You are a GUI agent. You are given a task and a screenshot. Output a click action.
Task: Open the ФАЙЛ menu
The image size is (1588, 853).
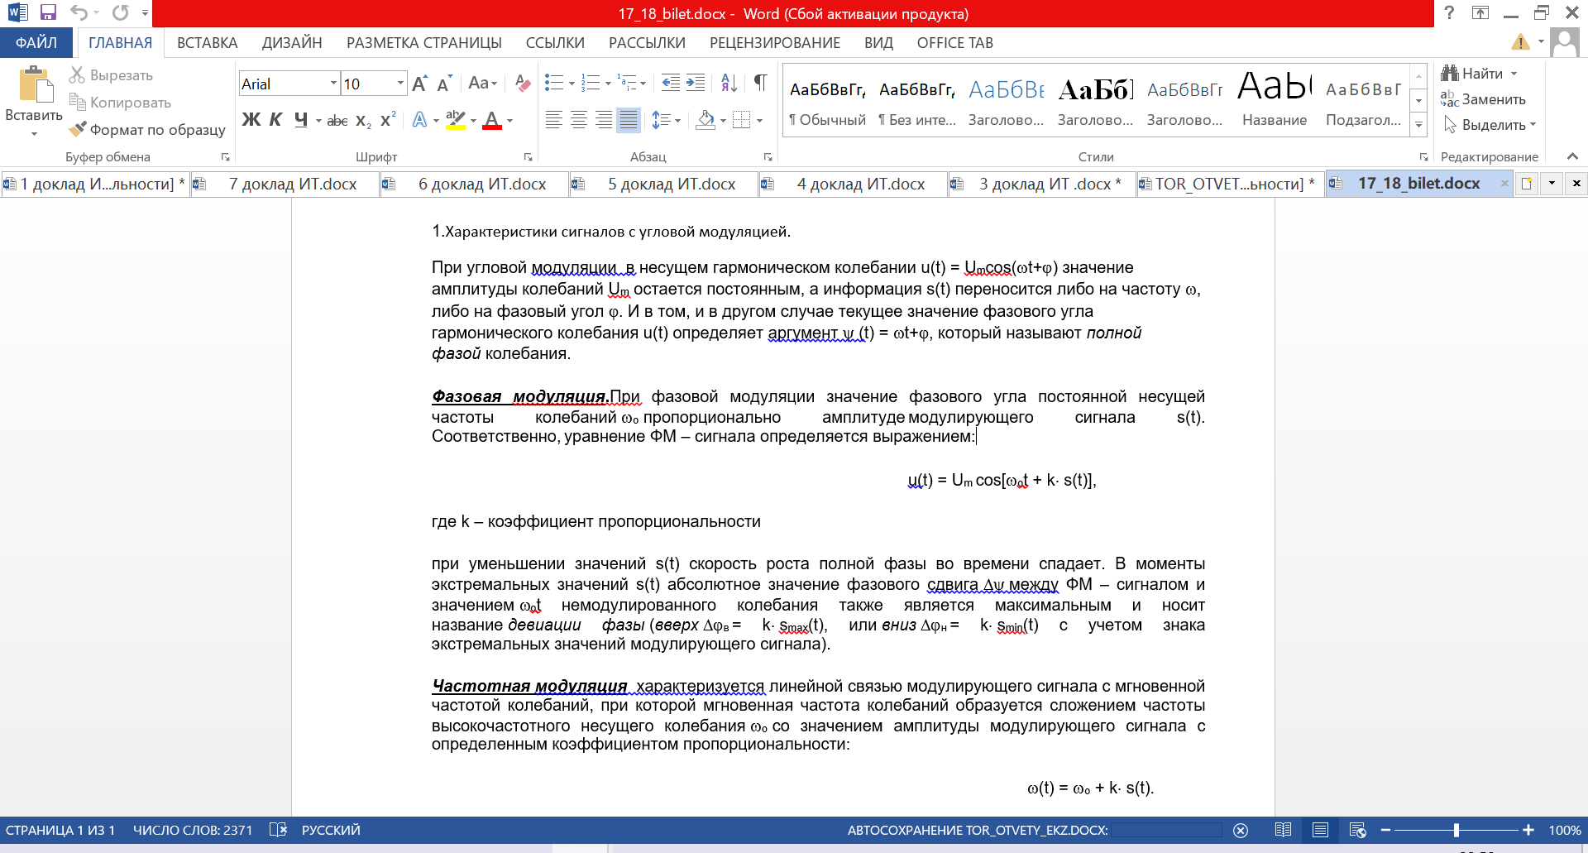pos(36,43)
